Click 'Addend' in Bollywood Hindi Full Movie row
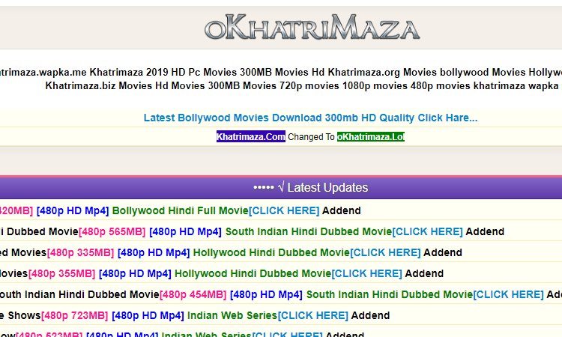 pyautogui.click(x=341, y=210)
